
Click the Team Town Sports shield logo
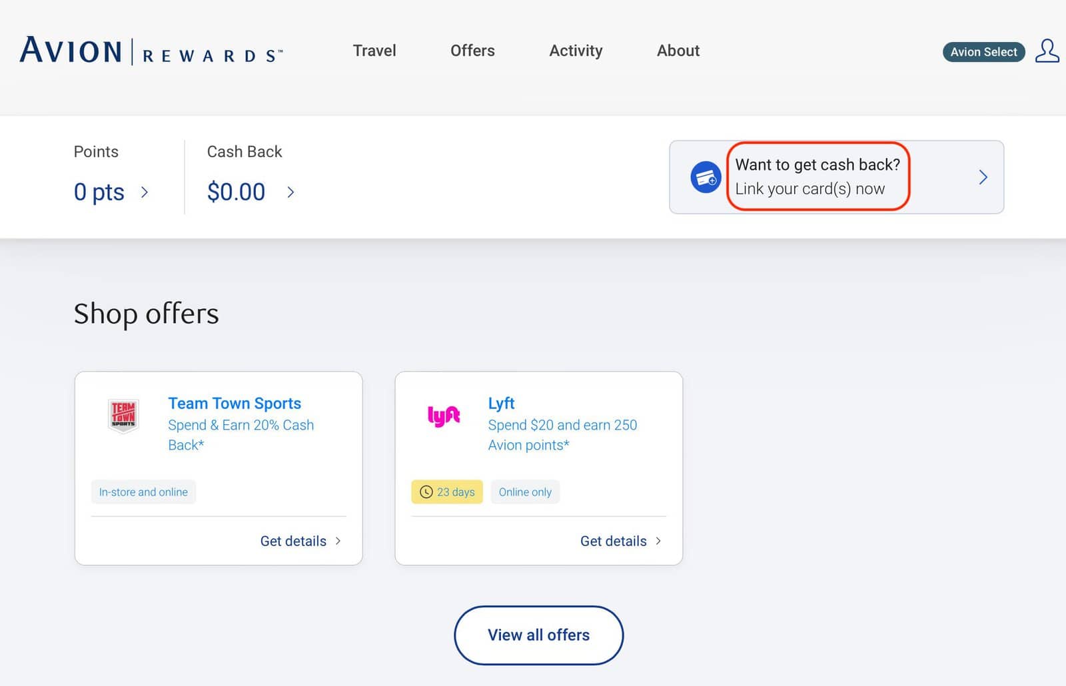(123, 414)
